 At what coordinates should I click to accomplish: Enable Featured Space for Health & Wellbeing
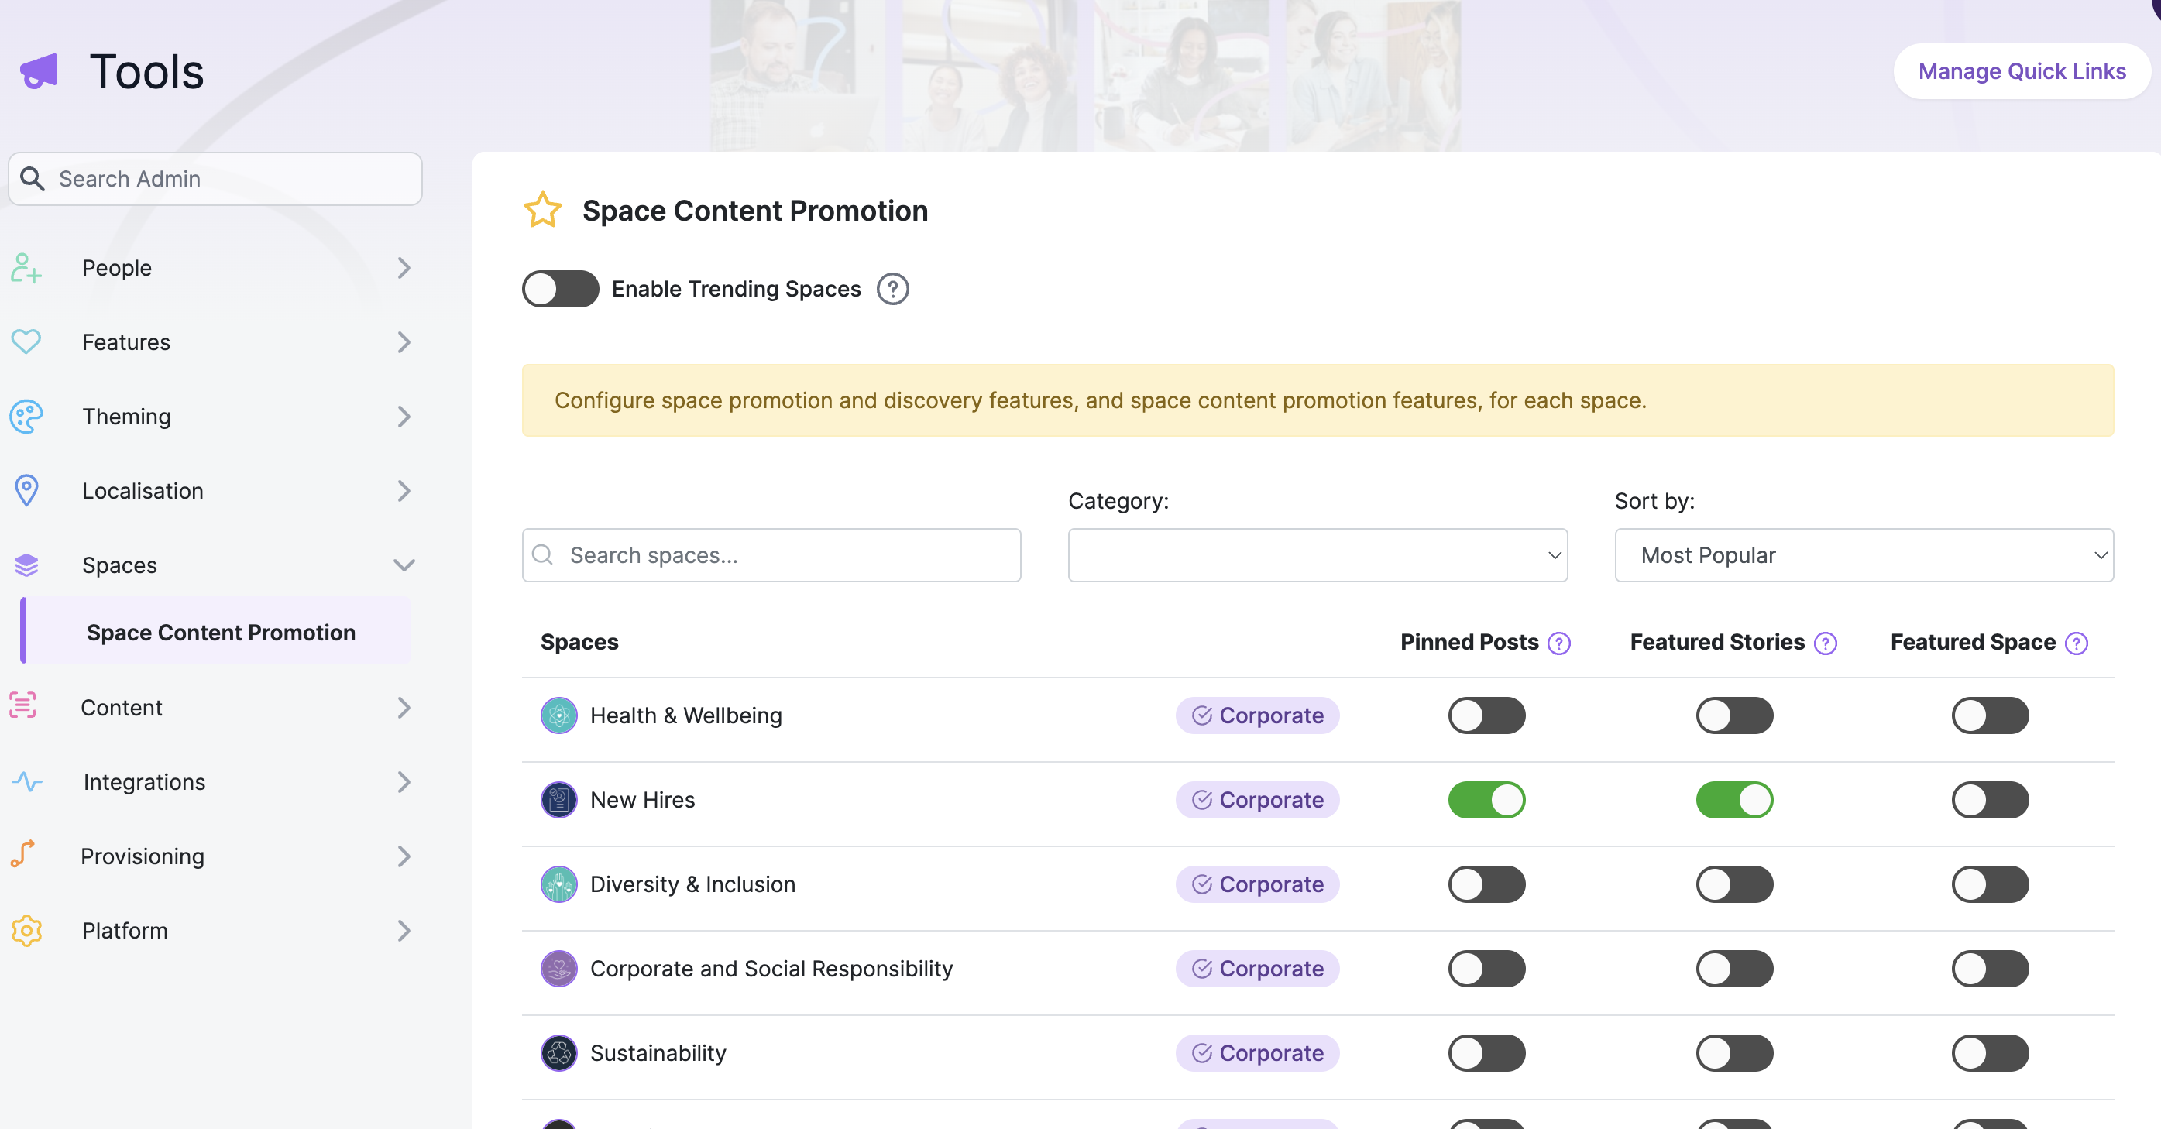[x=1990, y=715]
